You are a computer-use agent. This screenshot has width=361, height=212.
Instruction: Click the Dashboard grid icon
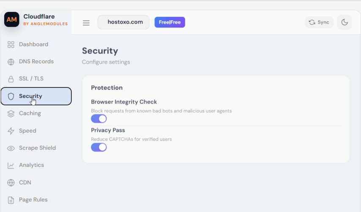[x=11, y=44]
